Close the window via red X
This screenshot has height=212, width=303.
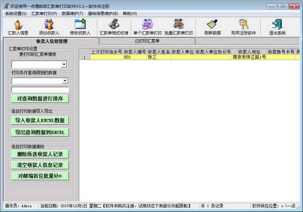click(294, 6)
